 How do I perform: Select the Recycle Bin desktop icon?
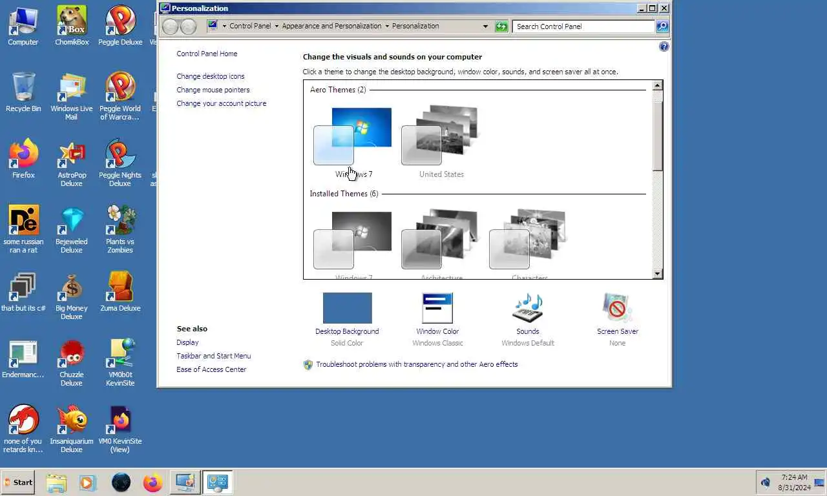point(23,92)
